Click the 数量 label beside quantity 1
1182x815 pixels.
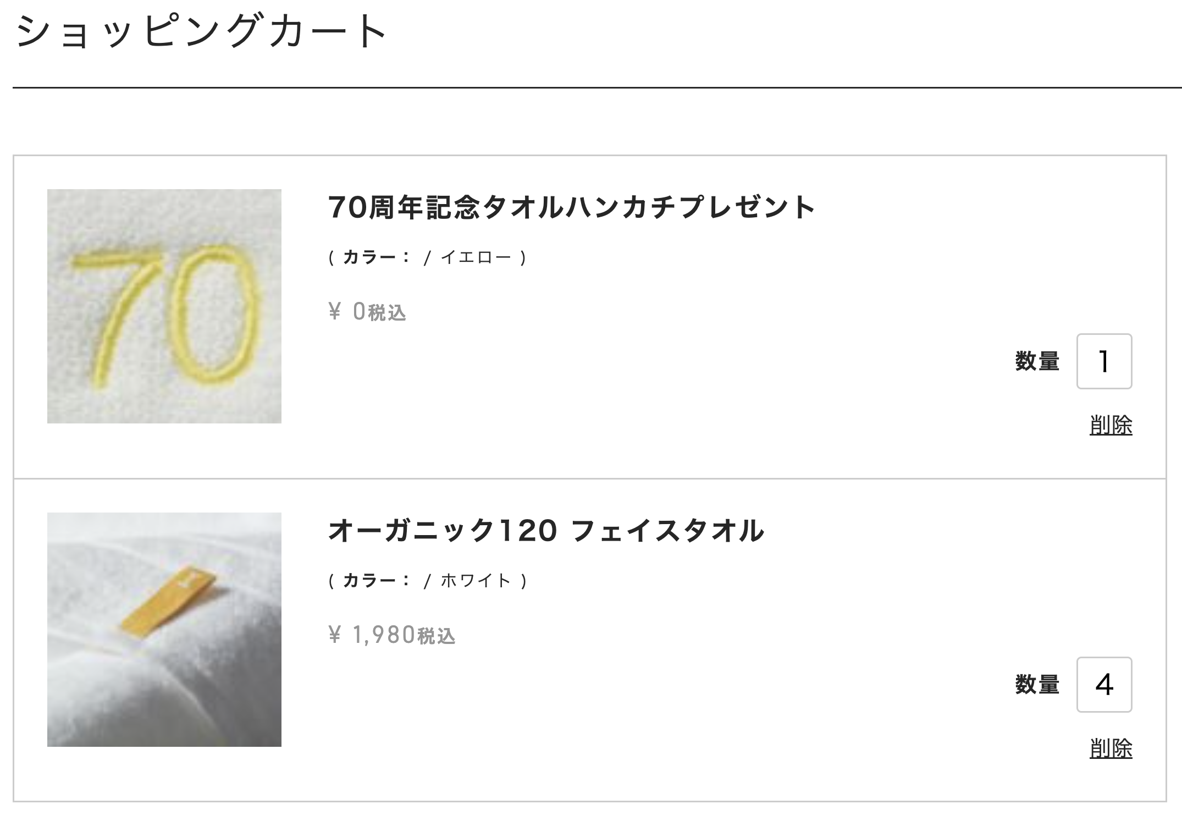1037,361
